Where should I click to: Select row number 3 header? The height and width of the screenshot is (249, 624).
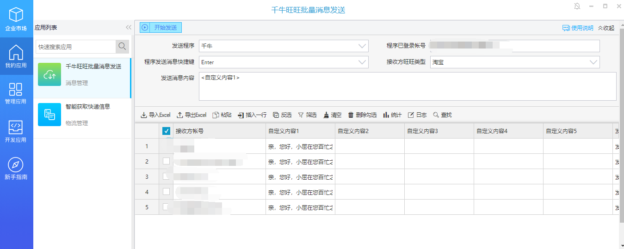[x=147, y=176]
